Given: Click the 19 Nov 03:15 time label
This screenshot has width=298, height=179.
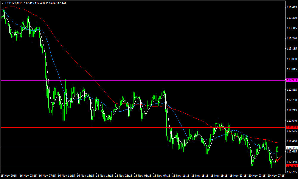Looking at the screenshot, I should 143,175.
